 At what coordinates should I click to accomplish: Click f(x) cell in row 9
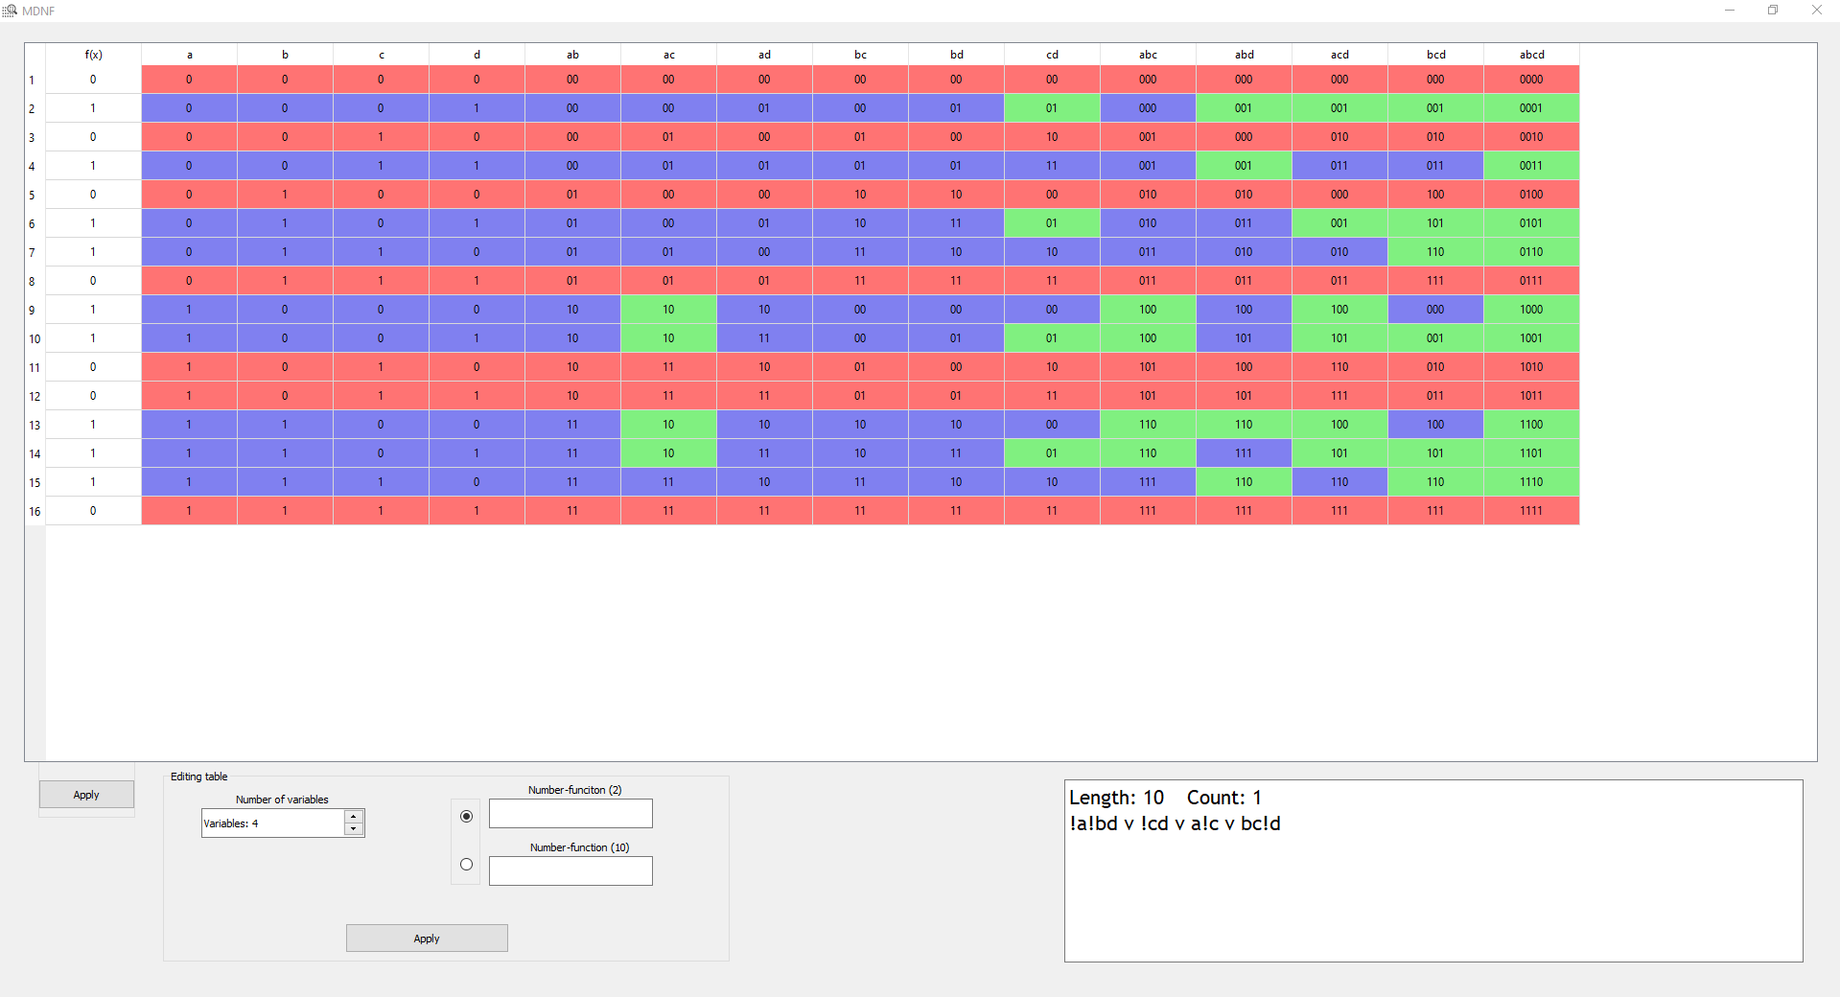tap(93, 310)
